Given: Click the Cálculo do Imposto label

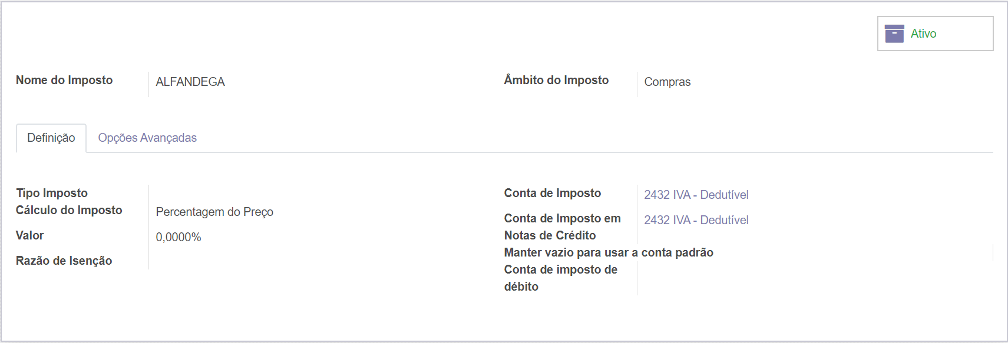Looking at the screenshot, I should pyautogui.click(x=69, y=210).
